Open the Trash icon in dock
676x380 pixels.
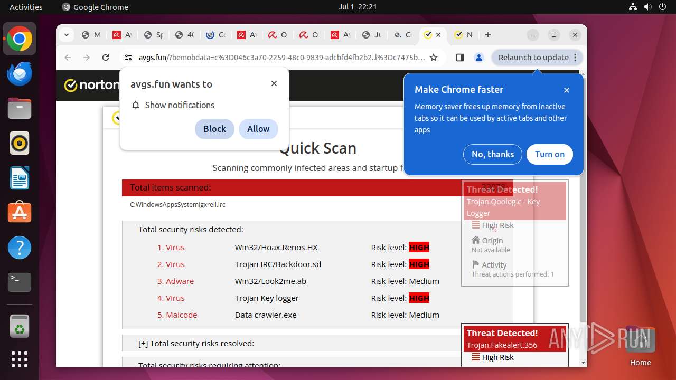(x=20, y=327)
